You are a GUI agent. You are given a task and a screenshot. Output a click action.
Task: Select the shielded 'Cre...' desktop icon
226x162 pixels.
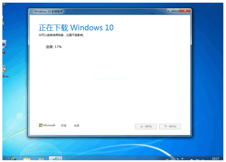[4, 70]
